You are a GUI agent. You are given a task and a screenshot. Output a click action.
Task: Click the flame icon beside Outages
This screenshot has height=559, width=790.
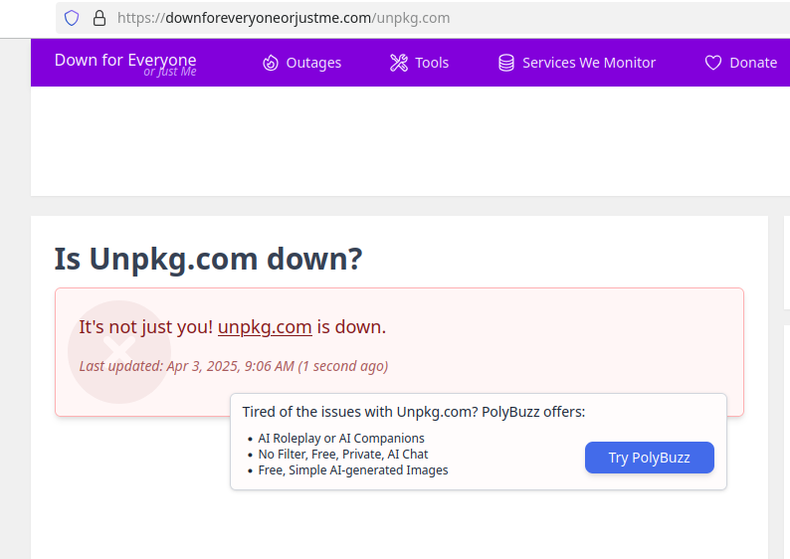click(271, 63)
